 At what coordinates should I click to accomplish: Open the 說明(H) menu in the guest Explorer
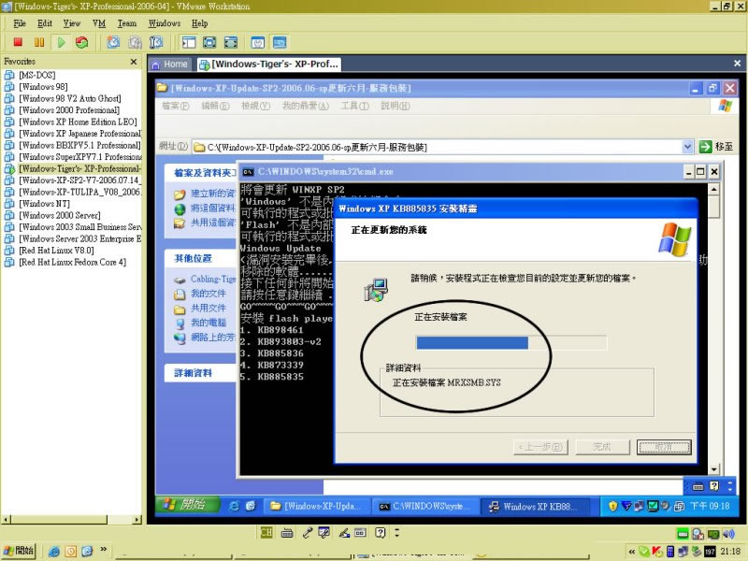[x=395, y=106]
